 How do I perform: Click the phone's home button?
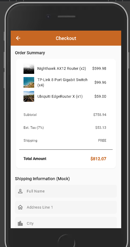tap(66, 241)
